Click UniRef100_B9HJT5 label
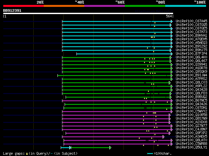Image resolution: width=209 pixels, height=156 pixels. (x=191, y=50)
